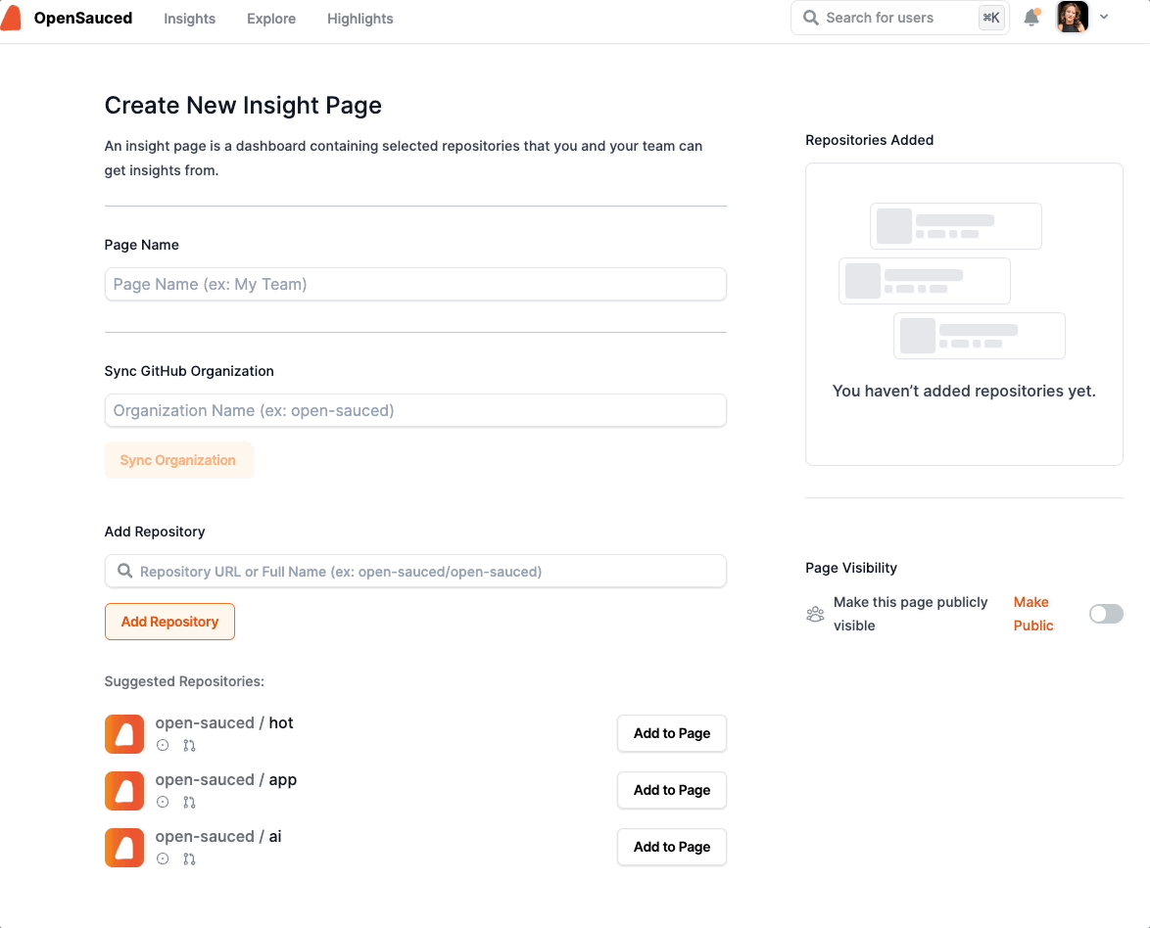Open the user account dropdown chevron
1150x928 pixels.
click(x=1104, y=18)
